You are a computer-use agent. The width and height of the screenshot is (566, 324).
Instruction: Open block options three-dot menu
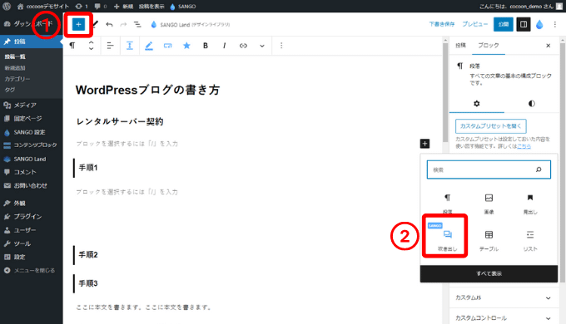coord(281,46)
